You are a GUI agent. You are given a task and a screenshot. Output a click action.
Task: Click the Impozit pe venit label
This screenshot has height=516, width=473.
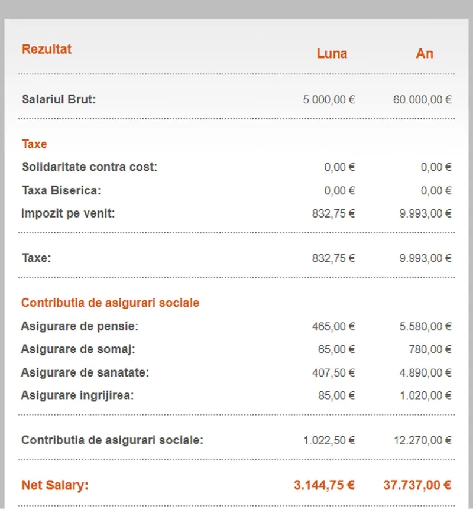coord(69,213)
